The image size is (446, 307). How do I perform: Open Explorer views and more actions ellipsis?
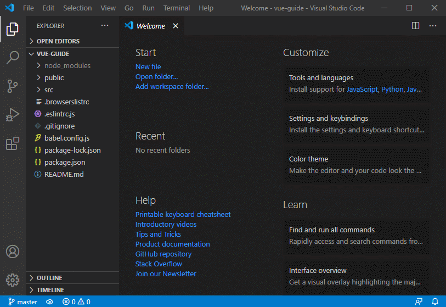coord(105,25)
